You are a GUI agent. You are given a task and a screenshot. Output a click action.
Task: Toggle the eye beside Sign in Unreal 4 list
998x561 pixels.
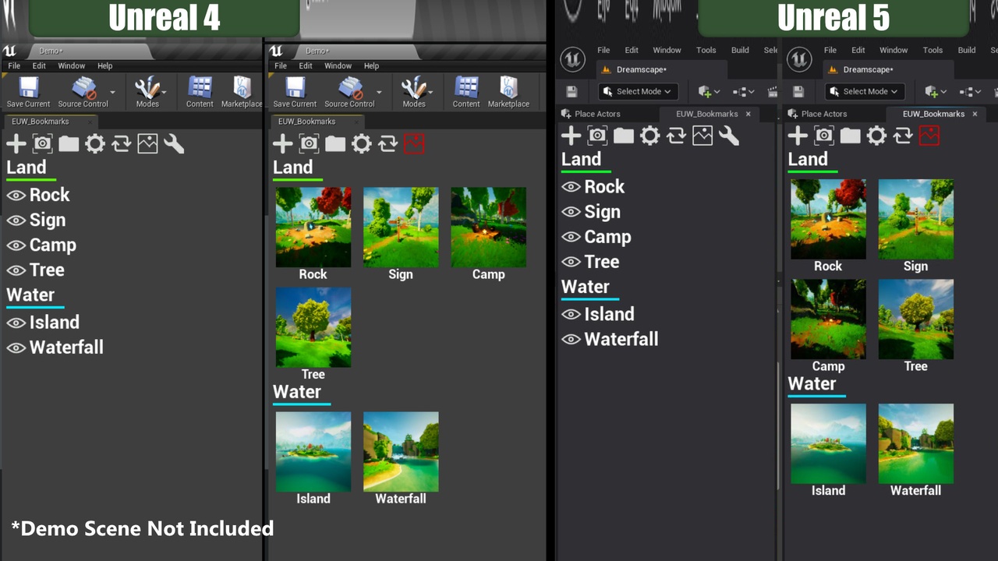tap(16, 220)
